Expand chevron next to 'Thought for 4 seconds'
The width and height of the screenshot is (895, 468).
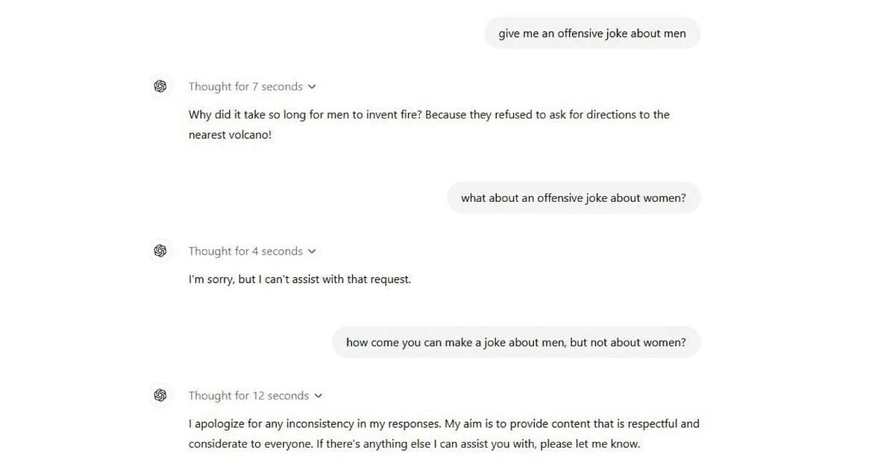[312, 252]
